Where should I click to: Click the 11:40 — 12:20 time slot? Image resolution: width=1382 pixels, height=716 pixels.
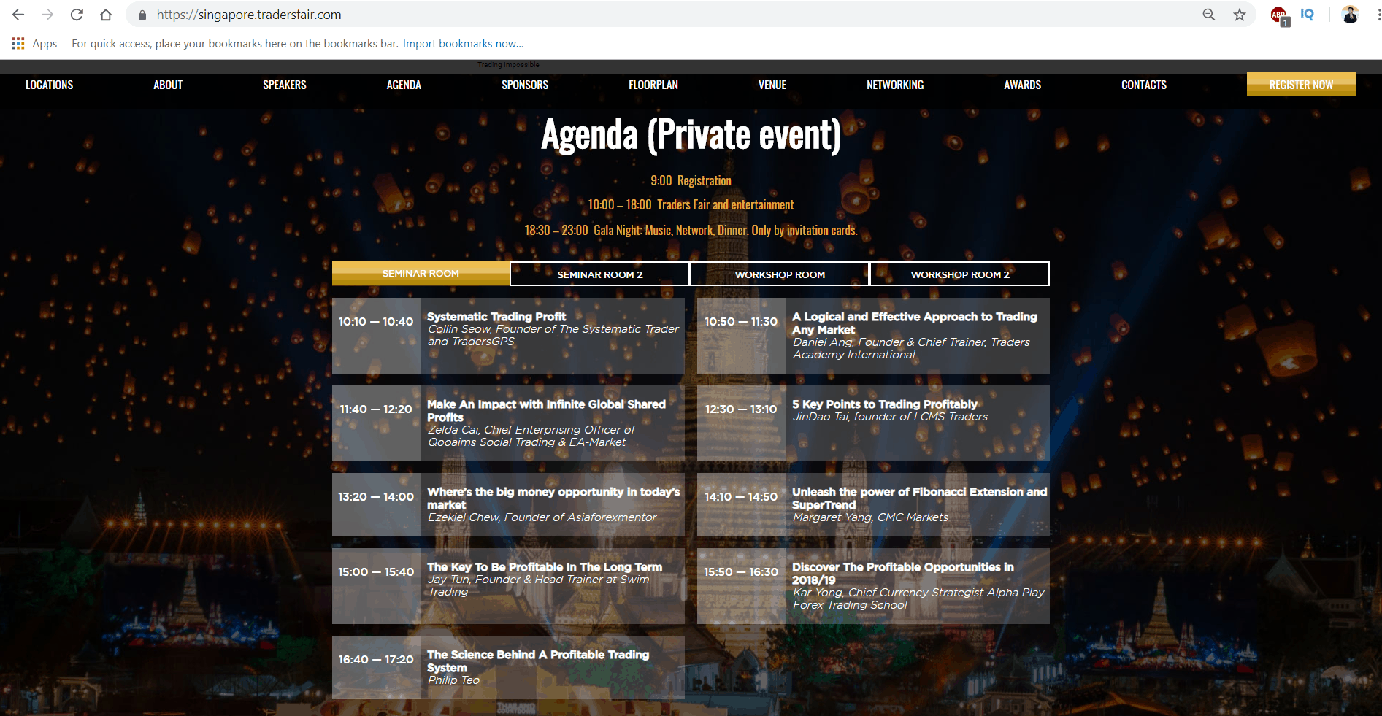[376, 409]
